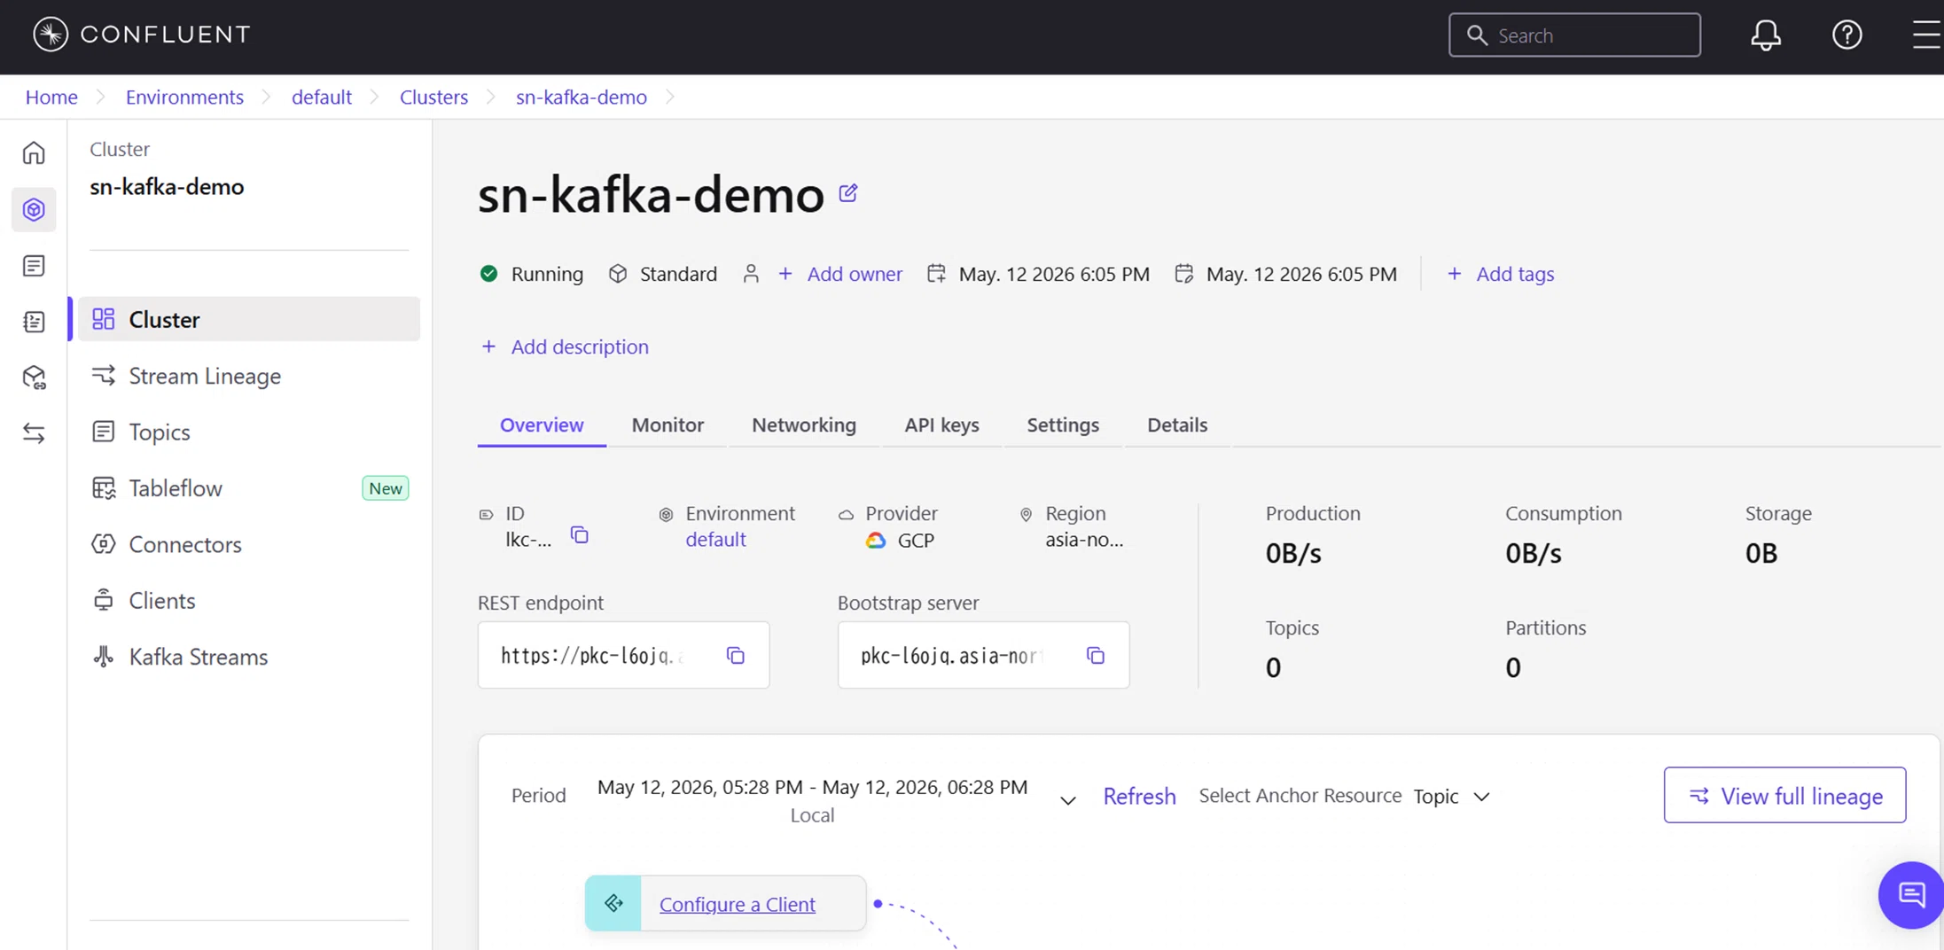
Task: Click the Stream Lineage sidebar icon
Action: coord(104,376)
